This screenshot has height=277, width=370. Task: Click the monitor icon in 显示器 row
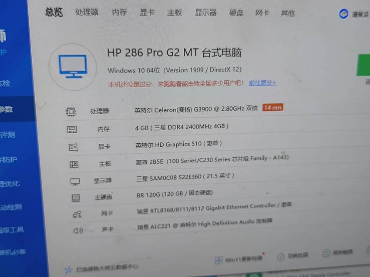(x=75, y=181)
